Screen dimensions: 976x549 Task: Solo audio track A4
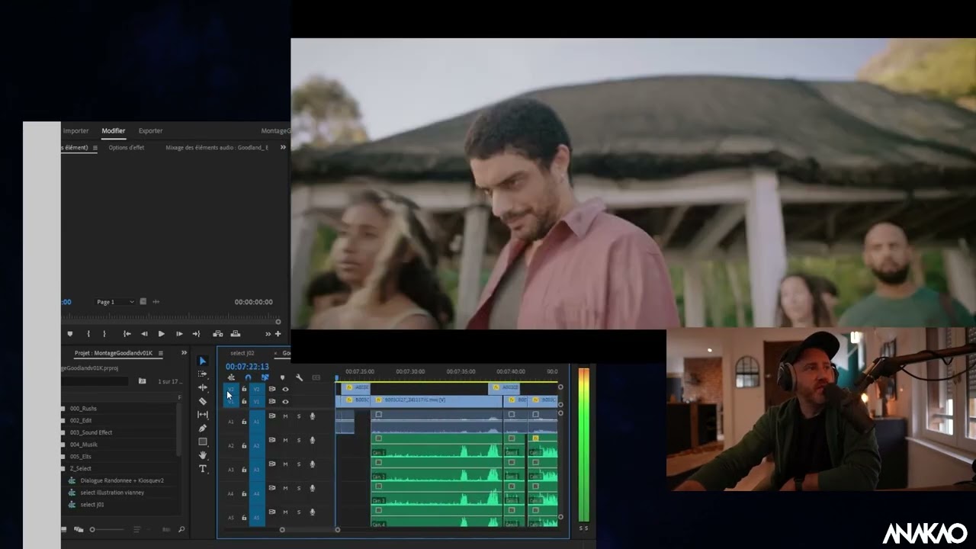coord(299,488)
